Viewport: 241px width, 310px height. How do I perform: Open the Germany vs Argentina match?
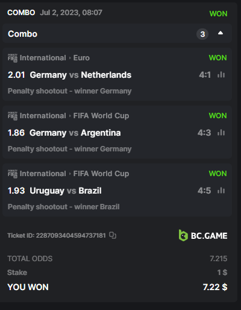pyautogui.click(x=75, y=133)
